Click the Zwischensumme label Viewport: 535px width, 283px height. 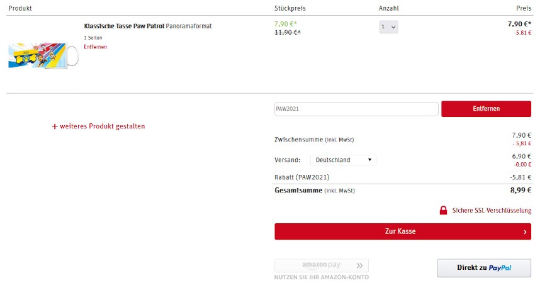click(298, 140)
